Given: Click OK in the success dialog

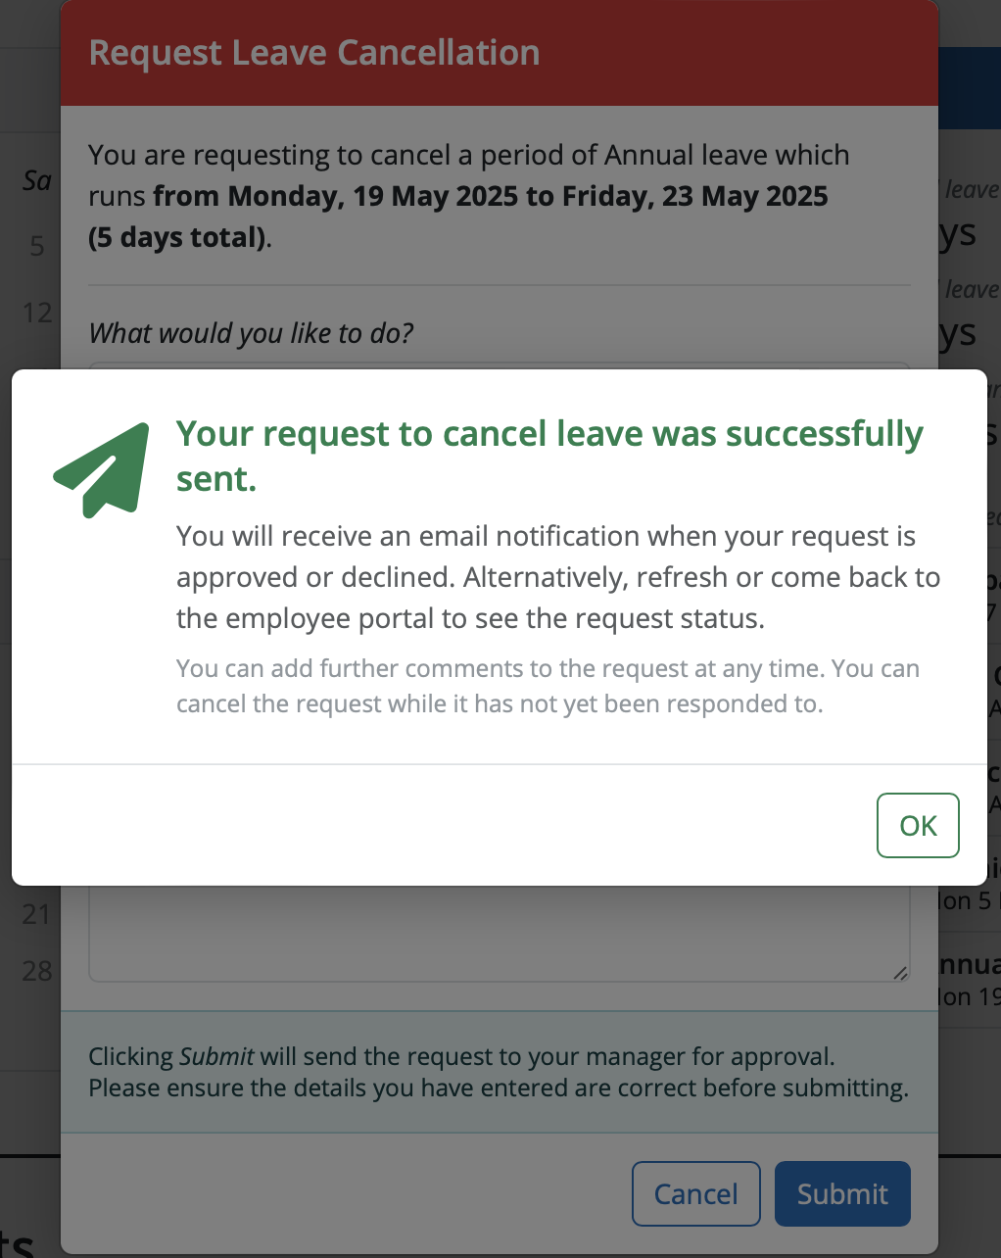Looking at the screenshot, I should click(918, 825).
